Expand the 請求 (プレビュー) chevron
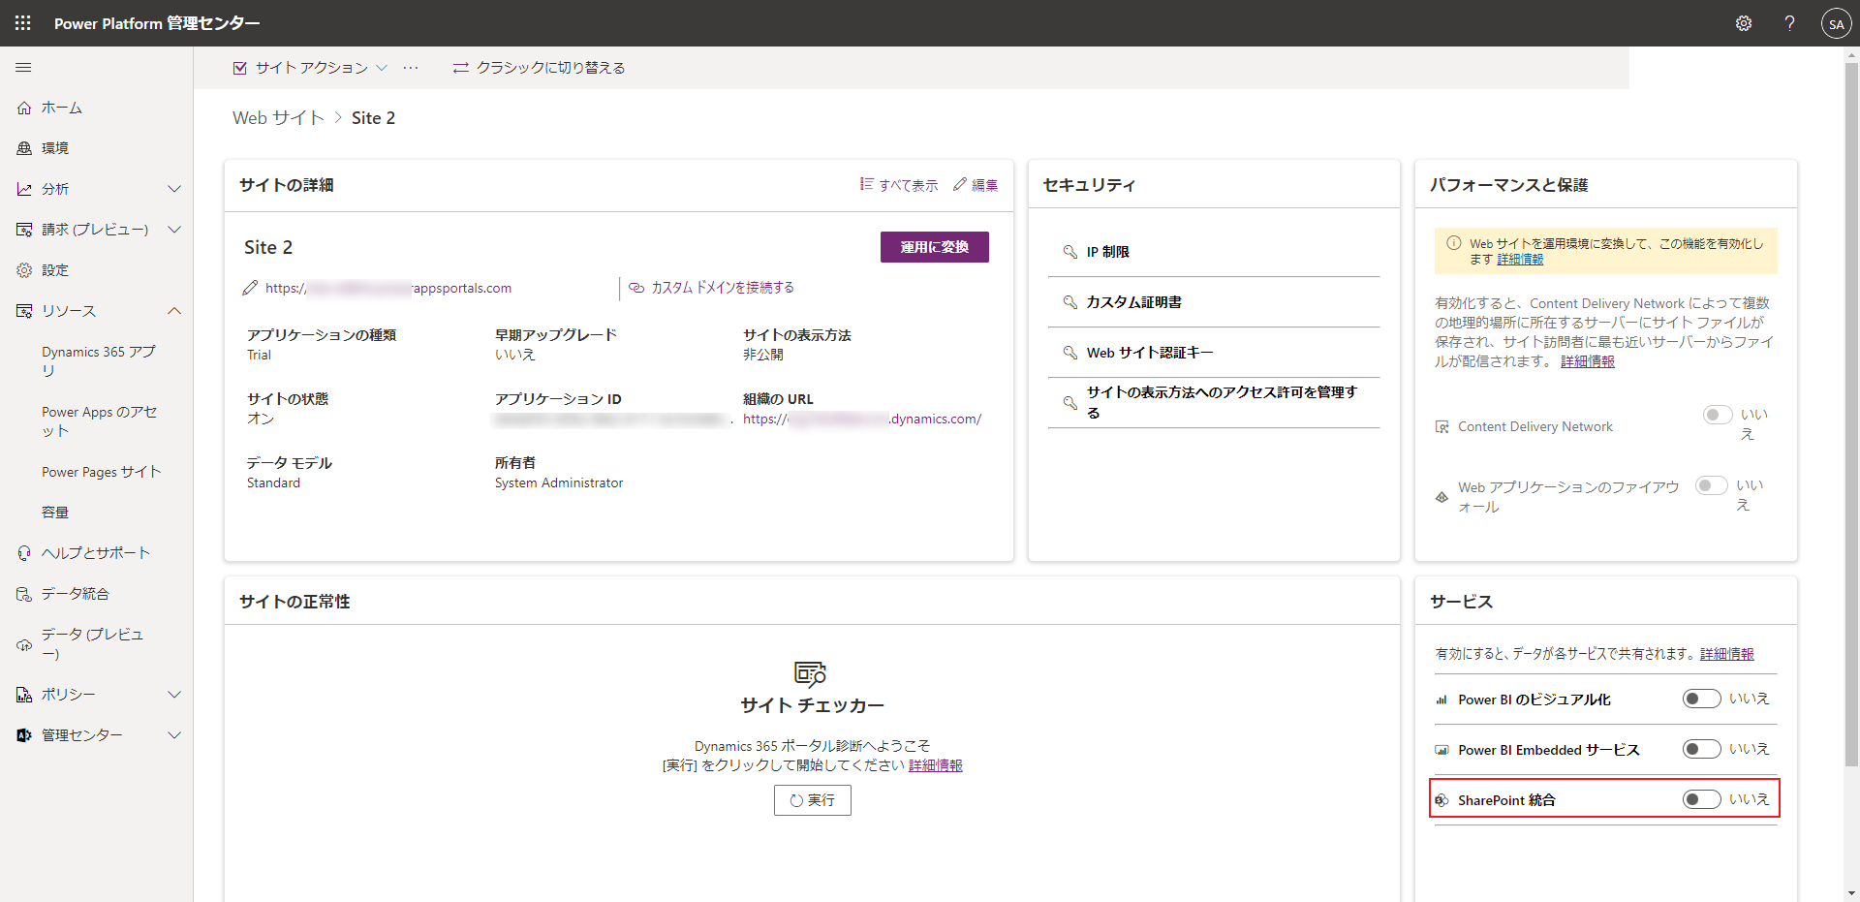Viewport: 1860px width, 902px height. [174, 230]
